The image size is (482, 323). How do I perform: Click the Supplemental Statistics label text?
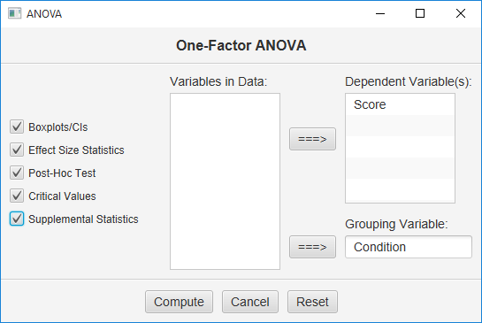(83, 219)
